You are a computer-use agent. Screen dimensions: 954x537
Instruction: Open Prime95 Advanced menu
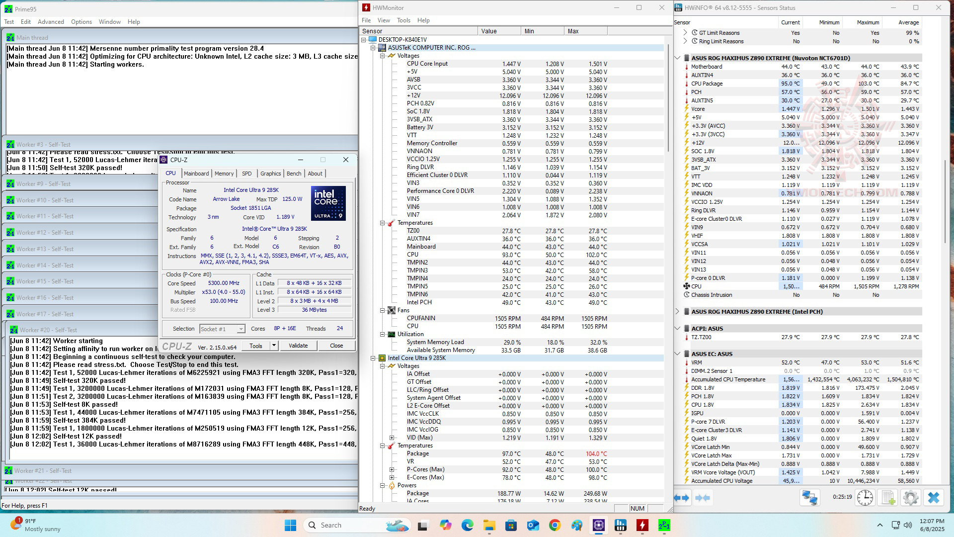(51, 22)
